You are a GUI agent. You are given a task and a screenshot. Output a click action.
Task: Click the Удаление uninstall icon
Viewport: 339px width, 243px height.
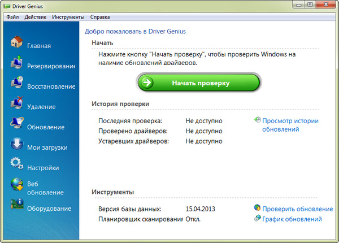click(16, 104)
